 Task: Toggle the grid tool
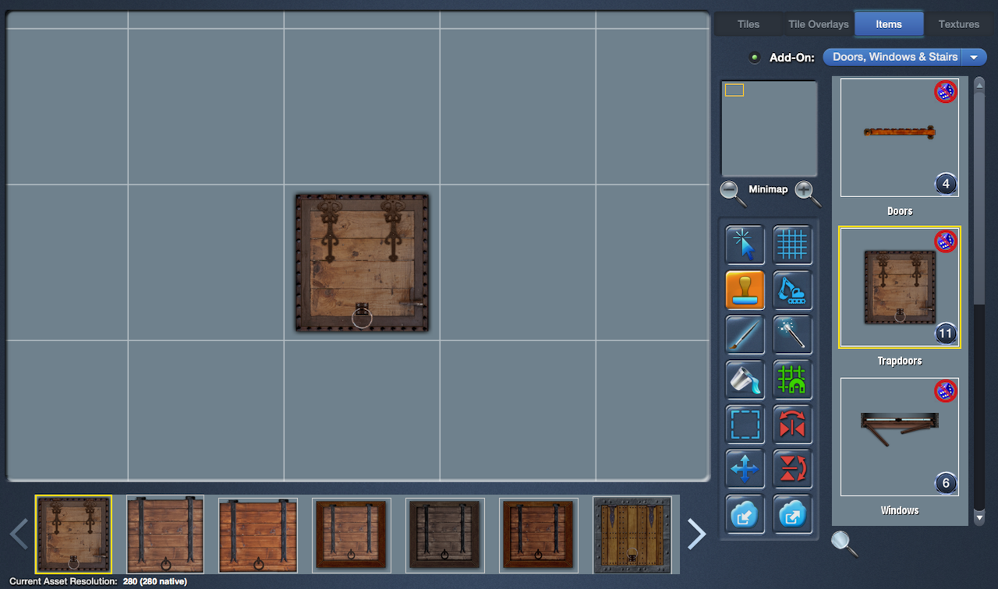click(792, 245)
